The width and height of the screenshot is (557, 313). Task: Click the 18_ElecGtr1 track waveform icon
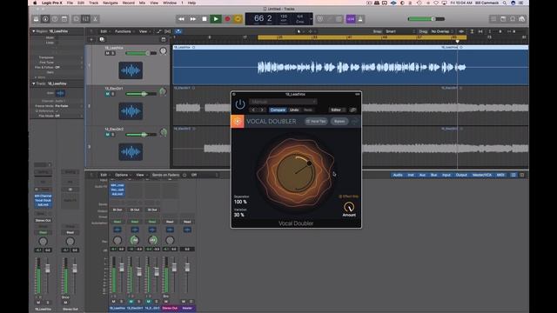[131, 111]
